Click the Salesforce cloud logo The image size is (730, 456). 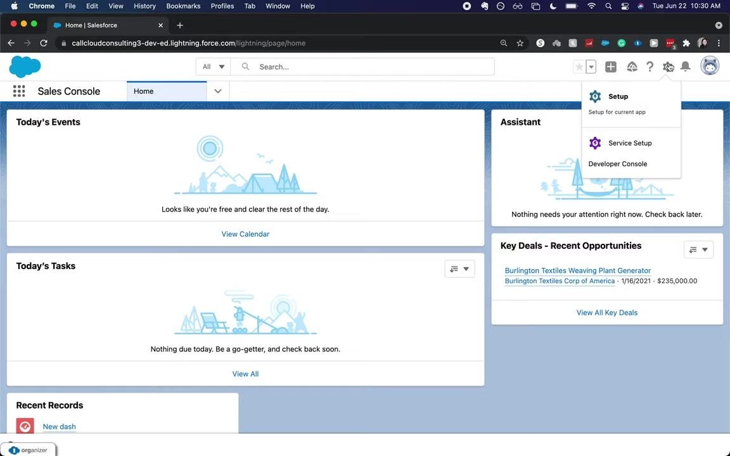(x=25, y=66)
